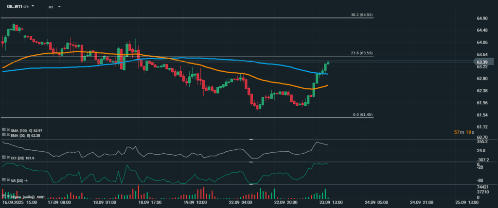Remove the SMA [100] indicator with X icon

tap(9, 130)
